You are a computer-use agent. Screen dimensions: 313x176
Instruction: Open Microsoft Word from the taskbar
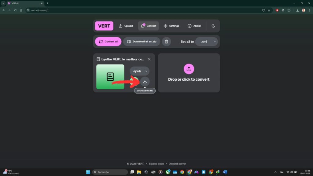pyautogui.click(x=225, y=172)
